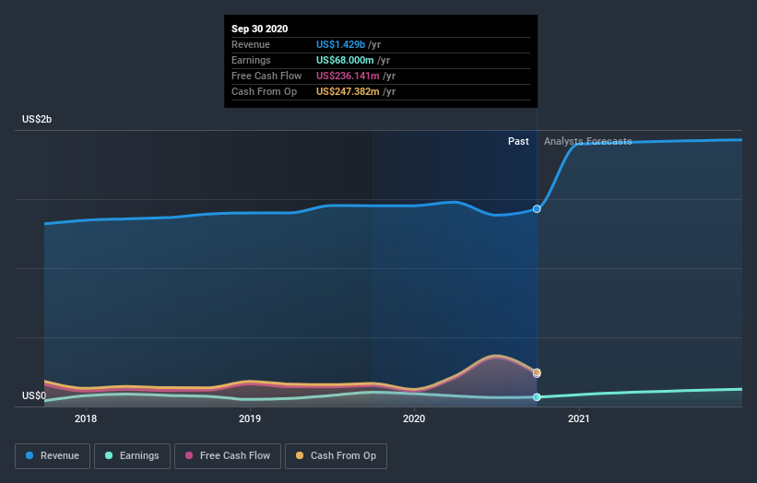Click the Revenue data point marker on blue line
Viewport: 757px width, 483px height.
pos(537,209)
